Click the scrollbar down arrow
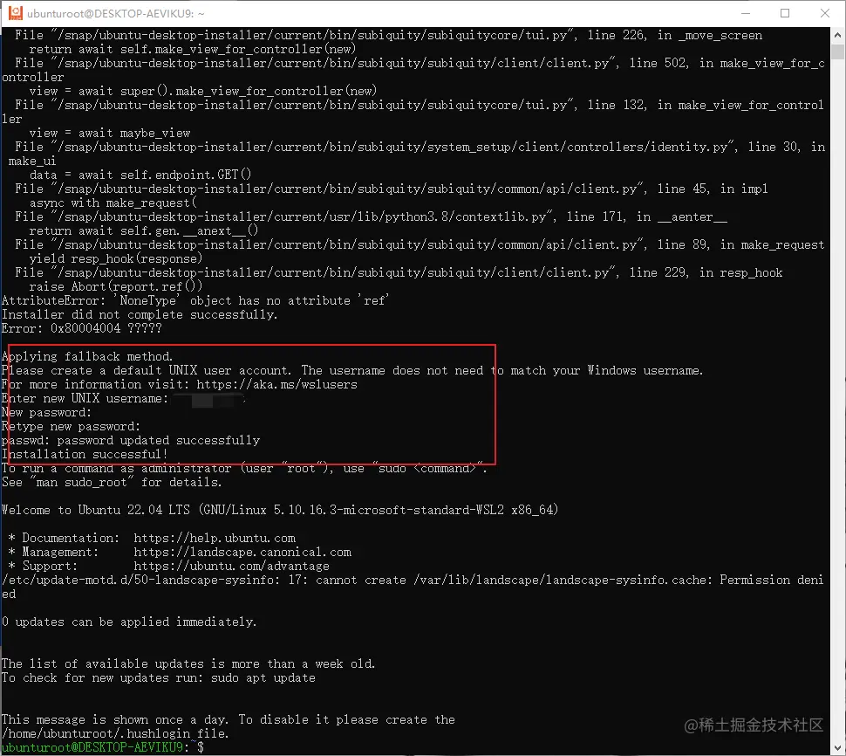This screenshot has height=756, width=846. click(837, 748)
